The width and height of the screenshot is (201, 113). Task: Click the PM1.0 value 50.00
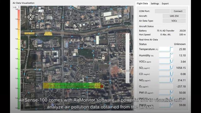tap(182, 93)
